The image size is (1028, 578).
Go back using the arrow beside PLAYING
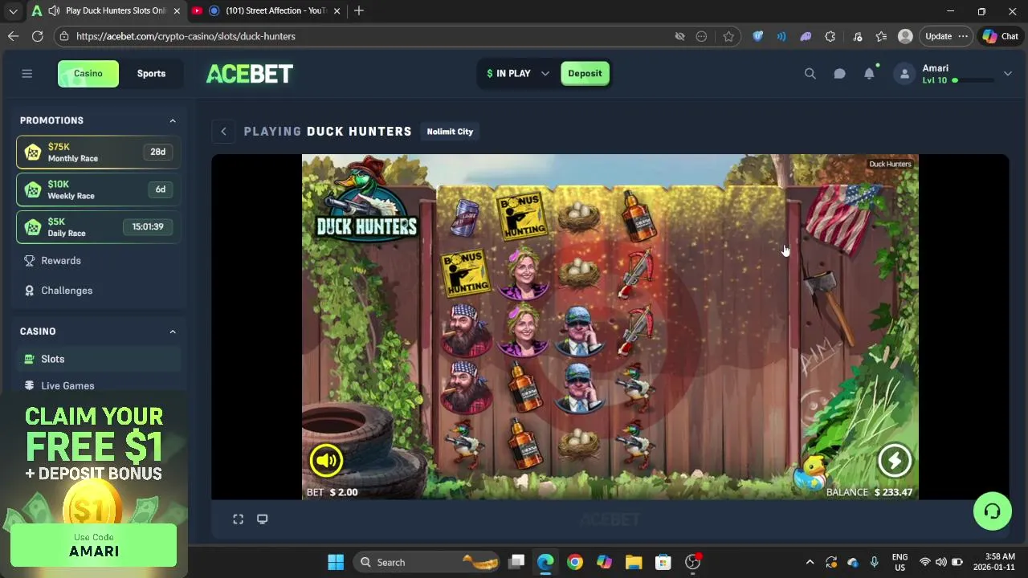[x=223, y=132]
